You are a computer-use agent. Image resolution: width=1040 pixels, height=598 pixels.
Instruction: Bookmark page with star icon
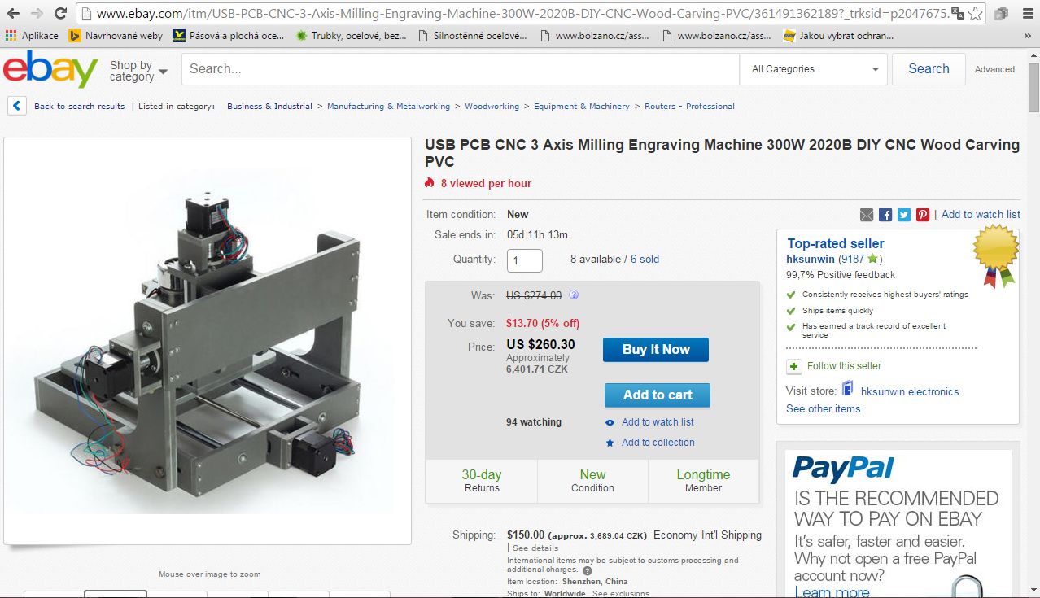[x=975, y=14]
